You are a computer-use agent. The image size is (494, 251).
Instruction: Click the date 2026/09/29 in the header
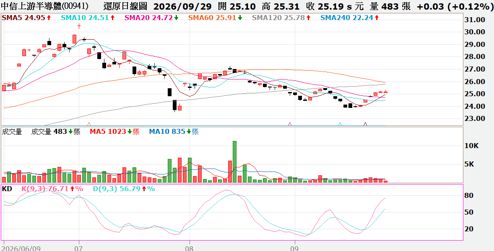182,6
